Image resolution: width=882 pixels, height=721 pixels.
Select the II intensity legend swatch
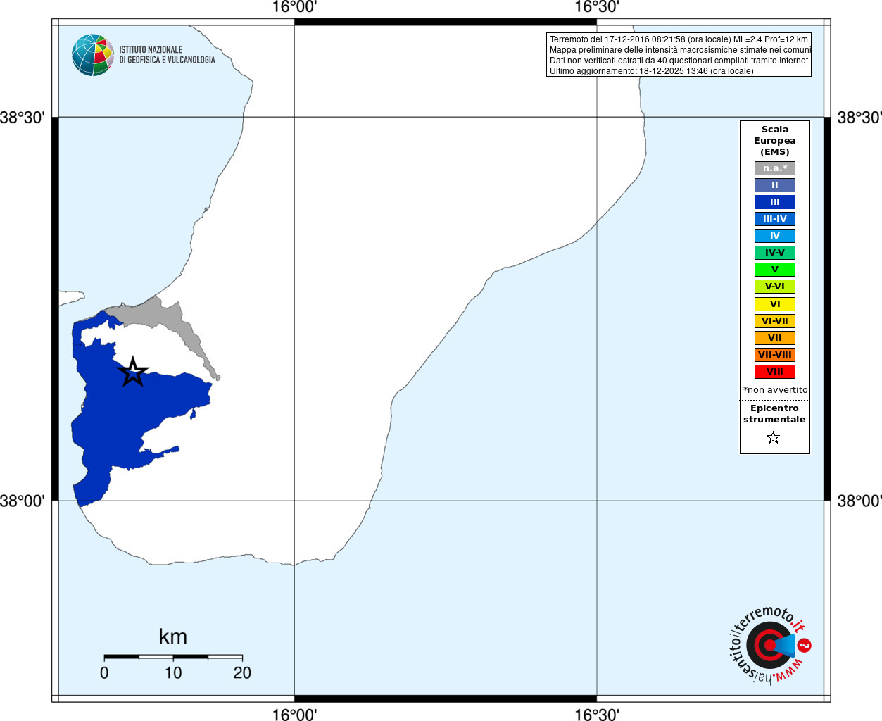pos(775,185)
